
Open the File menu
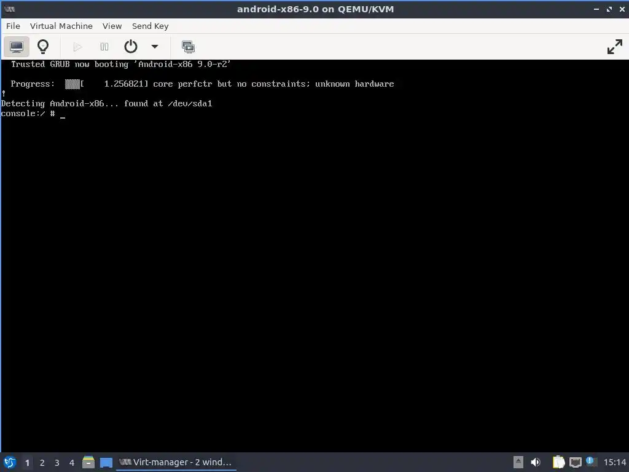click(x=13, y=26)
